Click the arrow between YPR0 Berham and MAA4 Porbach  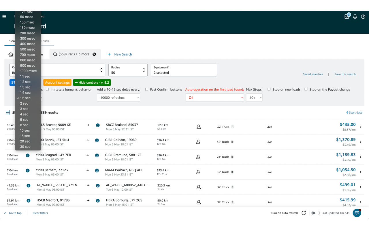88,170
